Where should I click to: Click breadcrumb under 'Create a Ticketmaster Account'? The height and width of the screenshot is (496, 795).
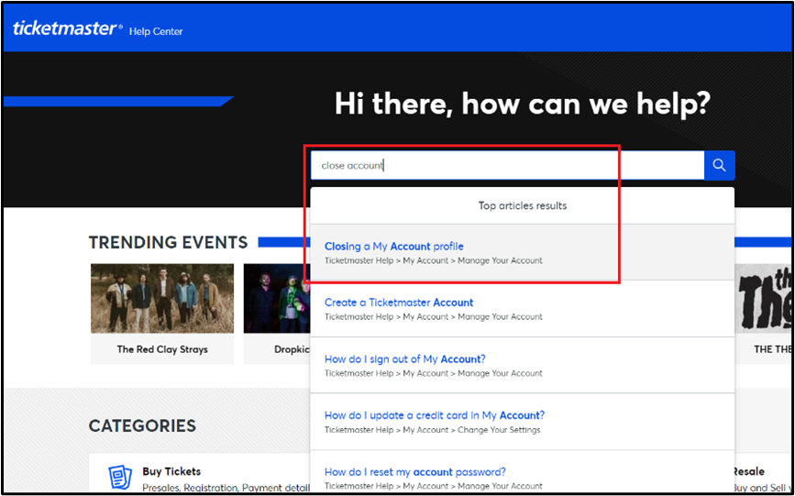[x=434, y=316]
